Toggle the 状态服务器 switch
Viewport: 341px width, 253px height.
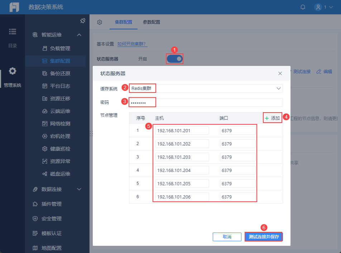click(x=175, y=59)
